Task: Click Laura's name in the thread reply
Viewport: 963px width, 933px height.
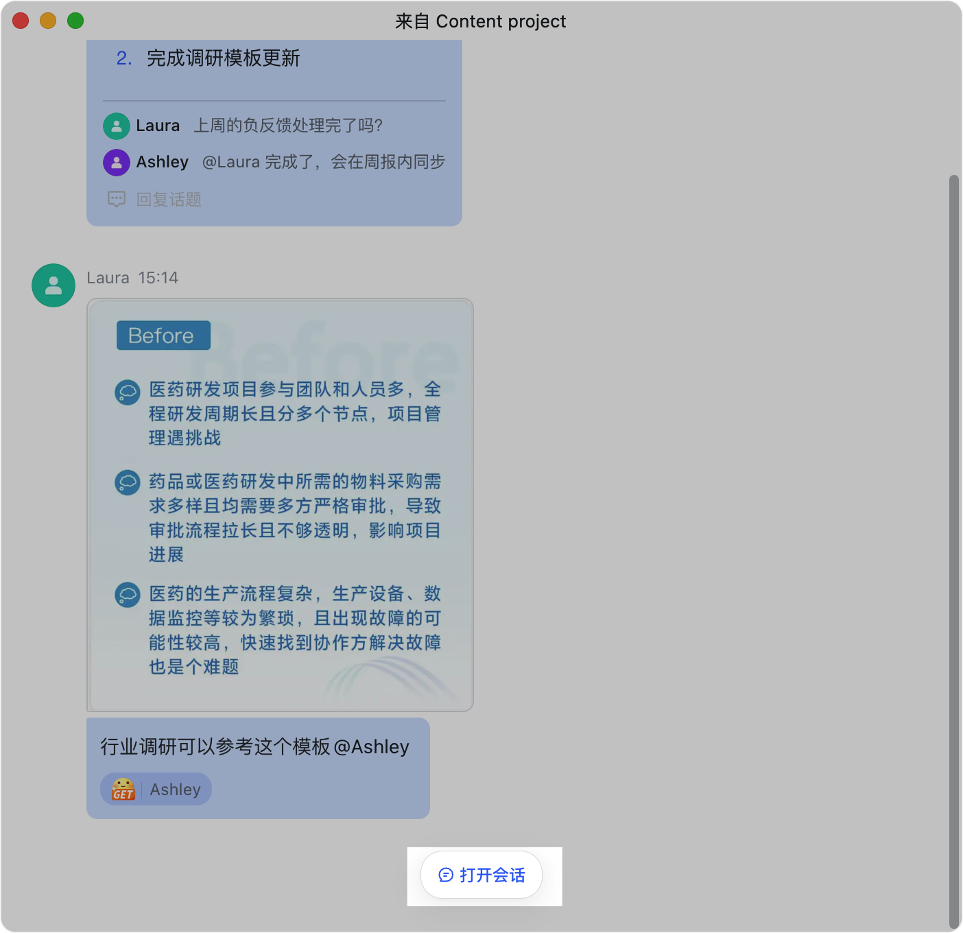Action: pos(158,126)
